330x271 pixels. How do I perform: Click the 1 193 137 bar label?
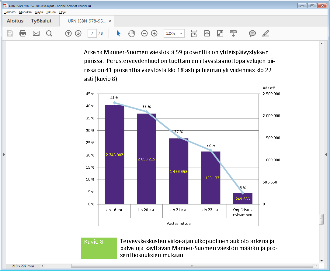211,178
